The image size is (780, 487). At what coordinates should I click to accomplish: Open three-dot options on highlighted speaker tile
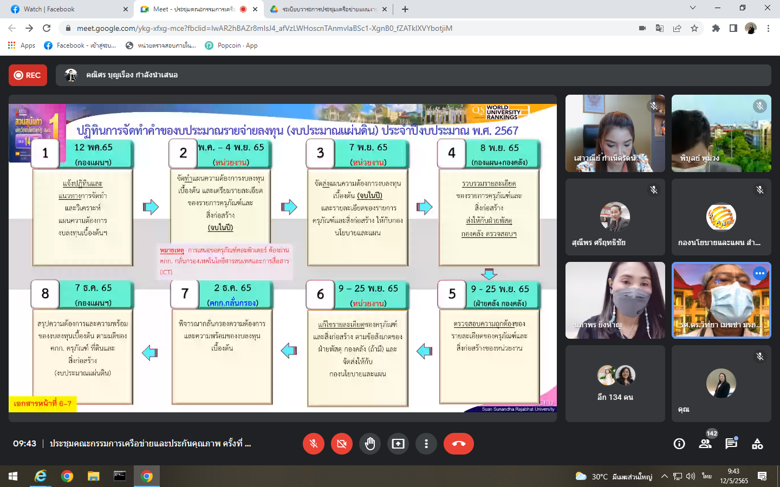[x=760, y=273]
